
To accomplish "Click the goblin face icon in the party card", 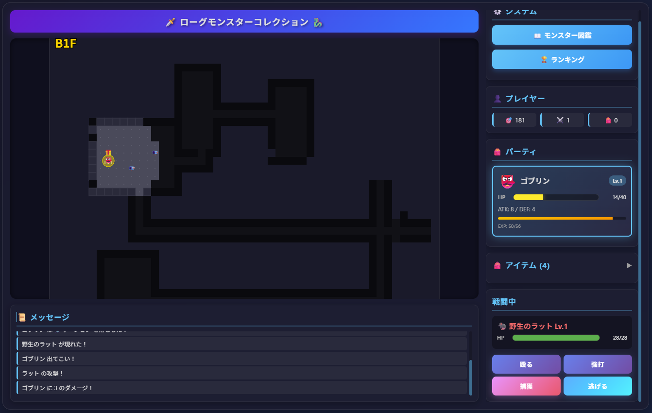I will (507, 181).
